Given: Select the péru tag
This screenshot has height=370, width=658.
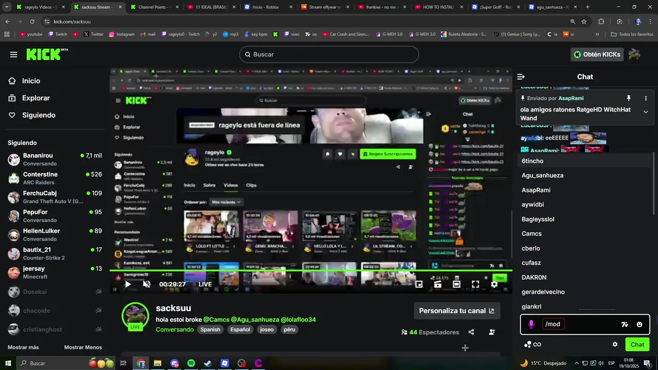Looking at the screenshot, I should tap(289, 329).
